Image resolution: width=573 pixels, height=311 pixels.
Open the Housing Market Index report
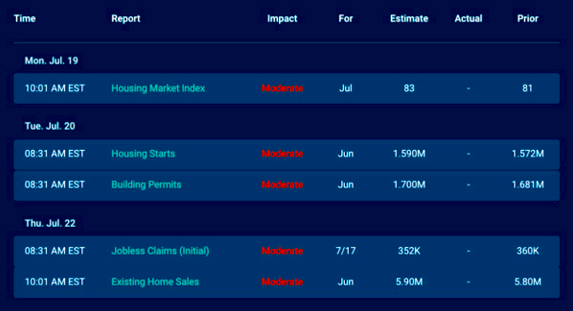pos(158,88)
